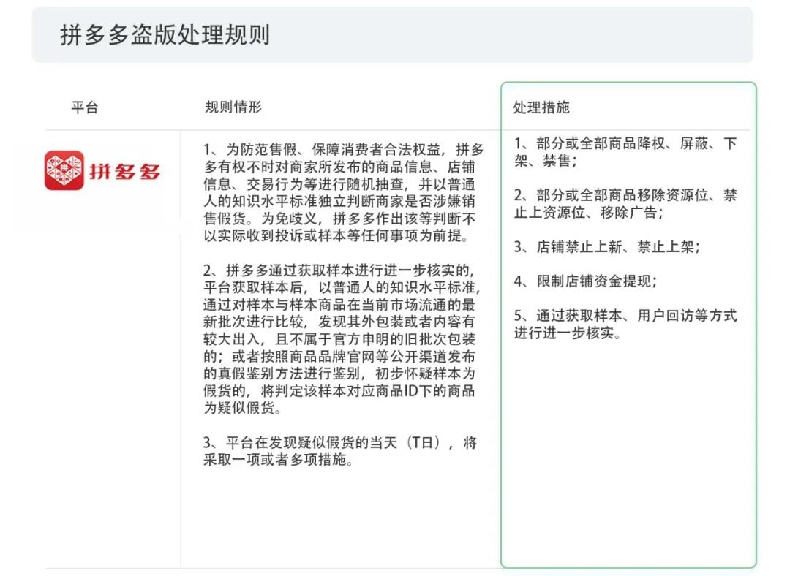
Task: Click the 平台 column header
Action: point(85,107)
